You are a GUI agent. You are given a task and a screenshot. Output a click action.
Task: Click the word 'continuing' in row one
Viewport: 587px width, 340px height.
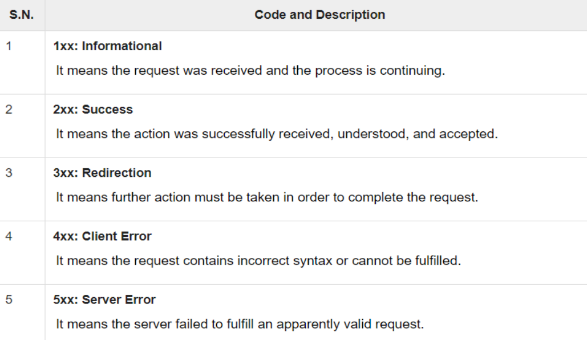(412, 71)
